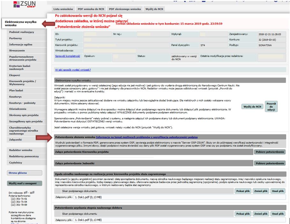Image resolution: width=290 pixels, height=224 pixels.
Task: Click the Podtyp value SONATINA
Action: point(265,45)
